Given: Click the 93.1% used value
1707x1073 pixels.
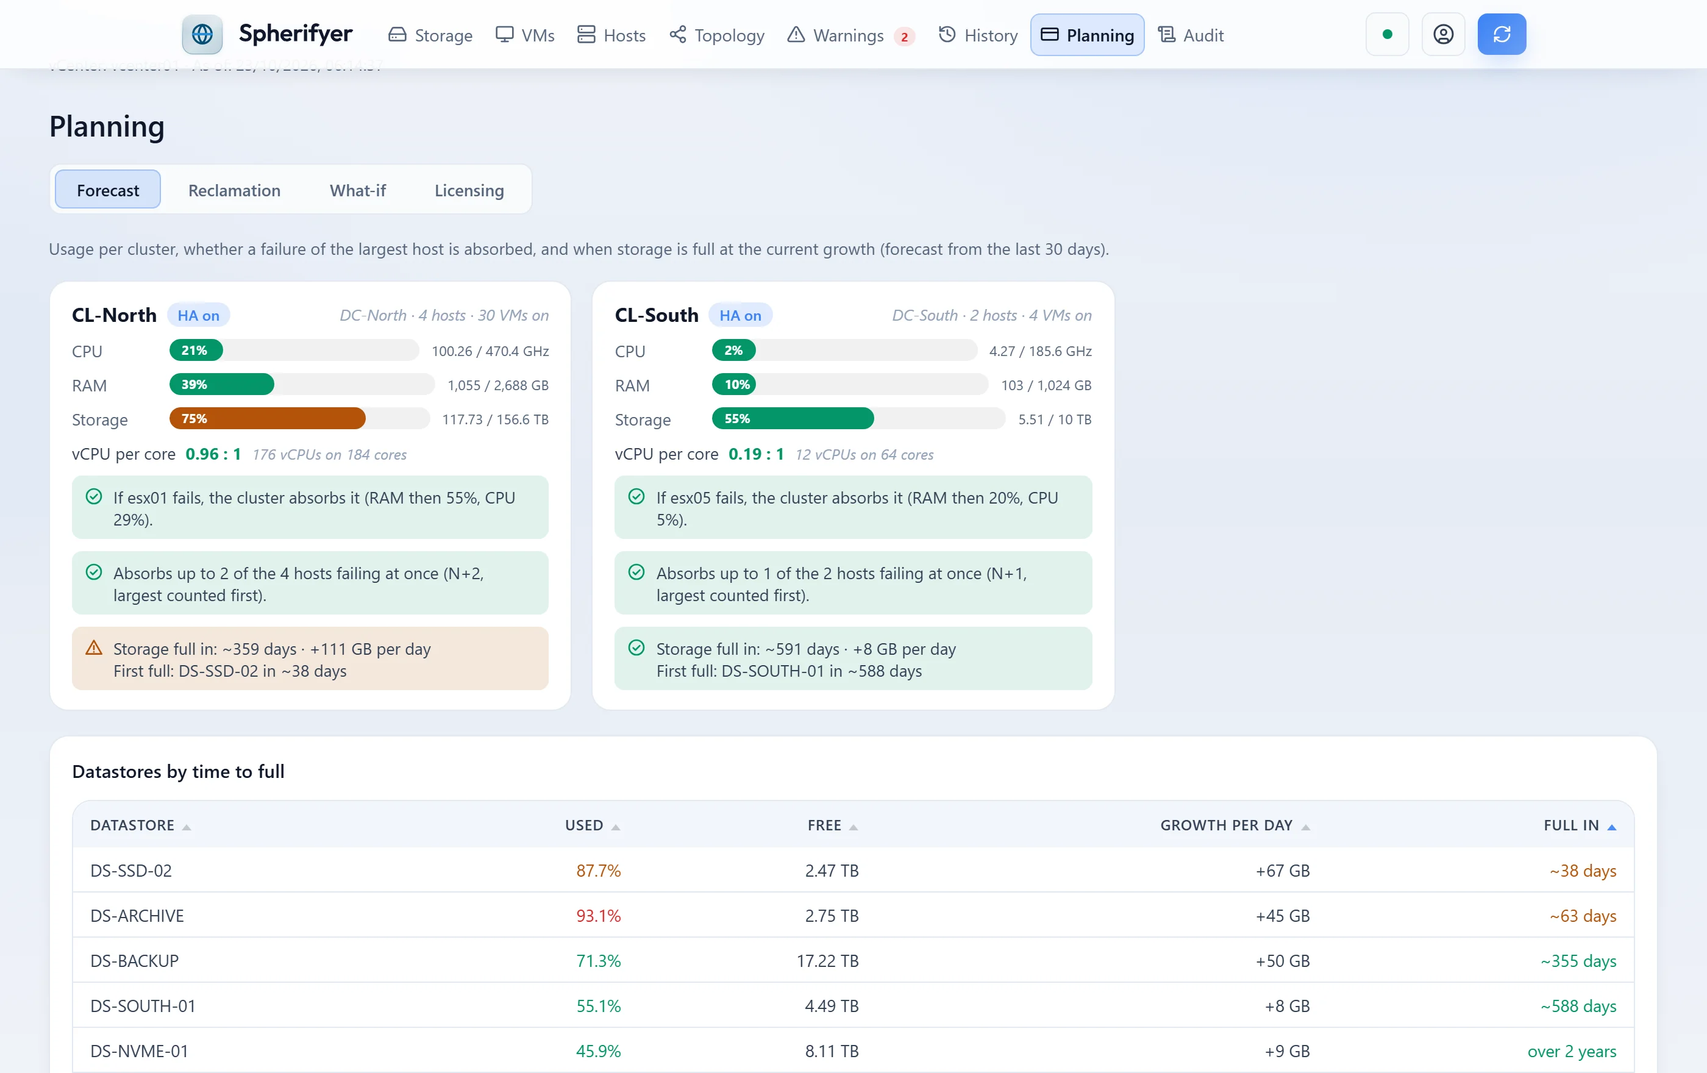Looking at the screenshot, I should 598,915.
